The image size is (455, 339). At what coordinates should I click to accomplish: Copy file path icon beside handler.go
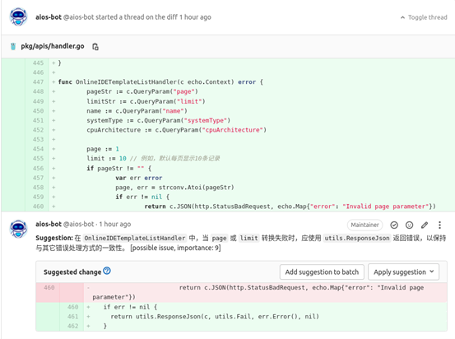pyautogui.click(x=95, y=46)
